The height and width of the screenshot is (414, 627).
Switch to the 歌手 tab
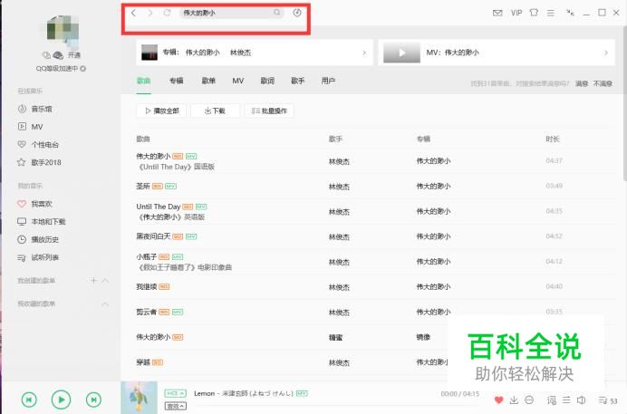(298, 81)
